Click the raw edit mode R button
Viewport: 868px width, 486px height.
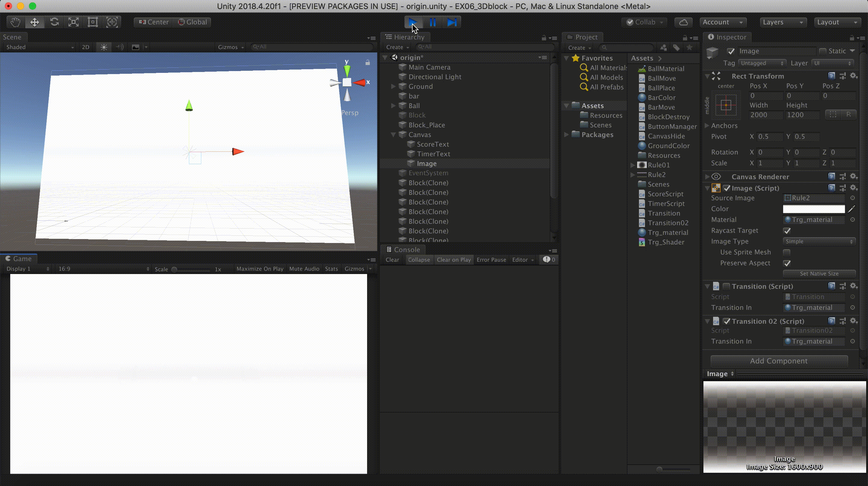848,114
